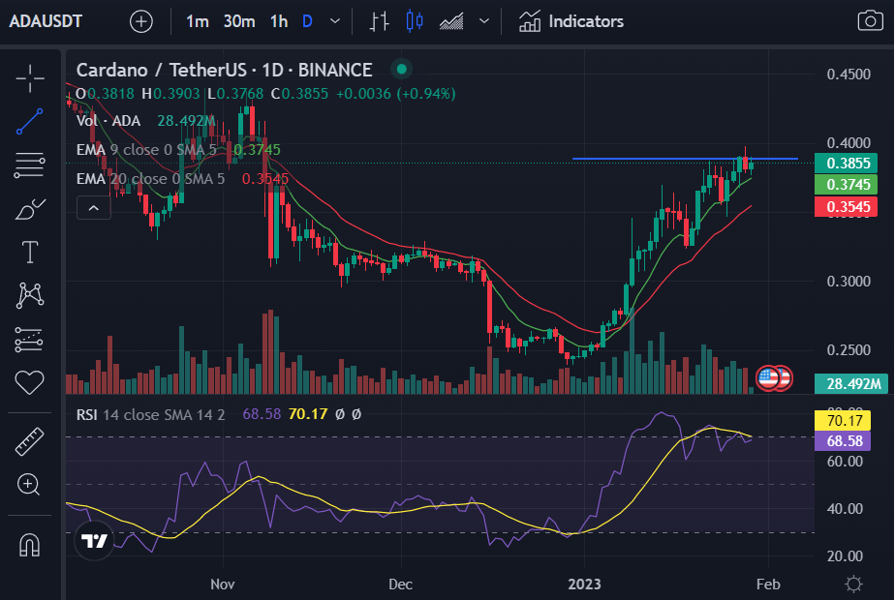Screen dimensions: 895x600
Task: Add symbol with the plus circle button
Action: click(x=141, y=21)
